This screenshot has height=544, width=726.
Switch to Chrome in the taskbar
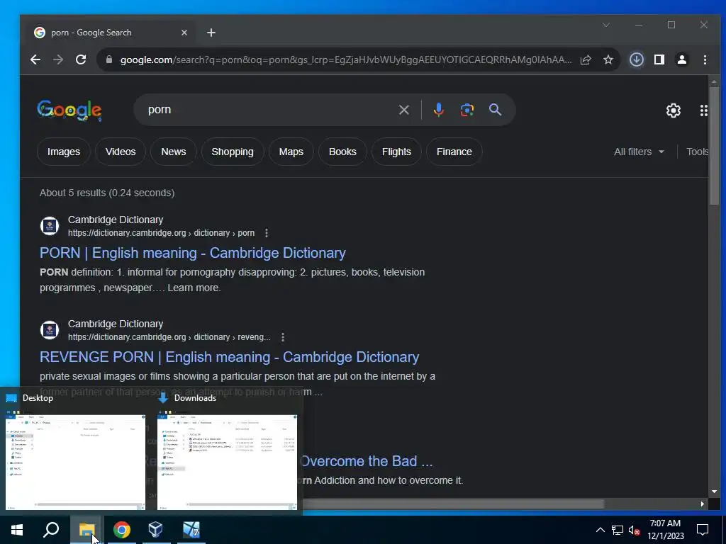[122, 530]
